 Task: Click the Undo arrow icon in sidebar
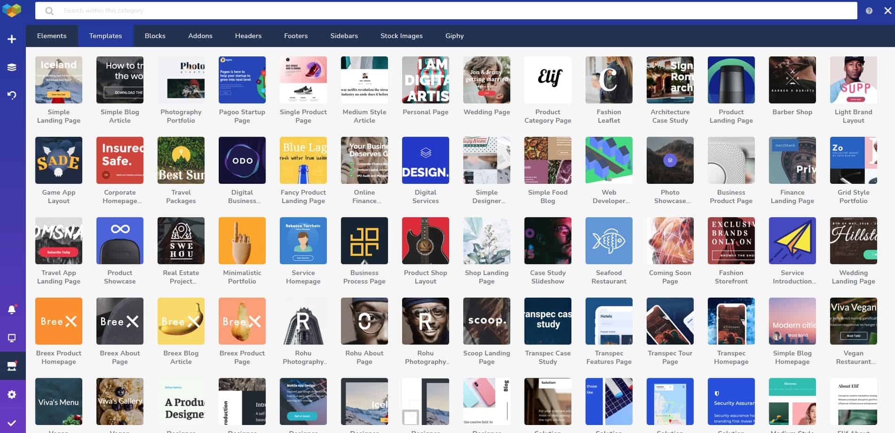(12, 95)
